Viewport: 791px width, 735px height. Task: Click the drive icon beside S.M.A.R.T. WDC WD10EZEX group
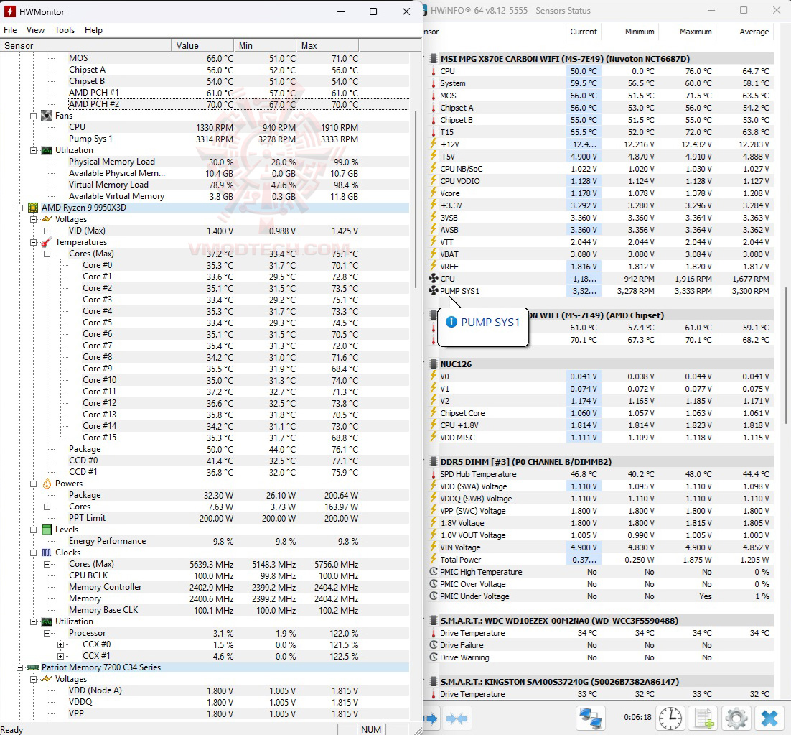point(434,621)
